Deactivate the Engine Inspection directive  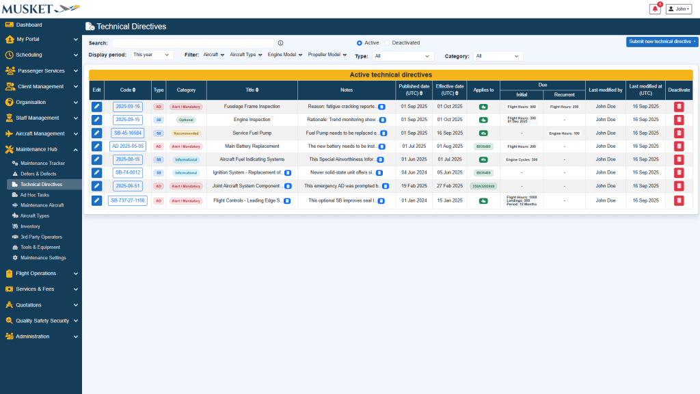pyautogui.click(x=679, y=120)
